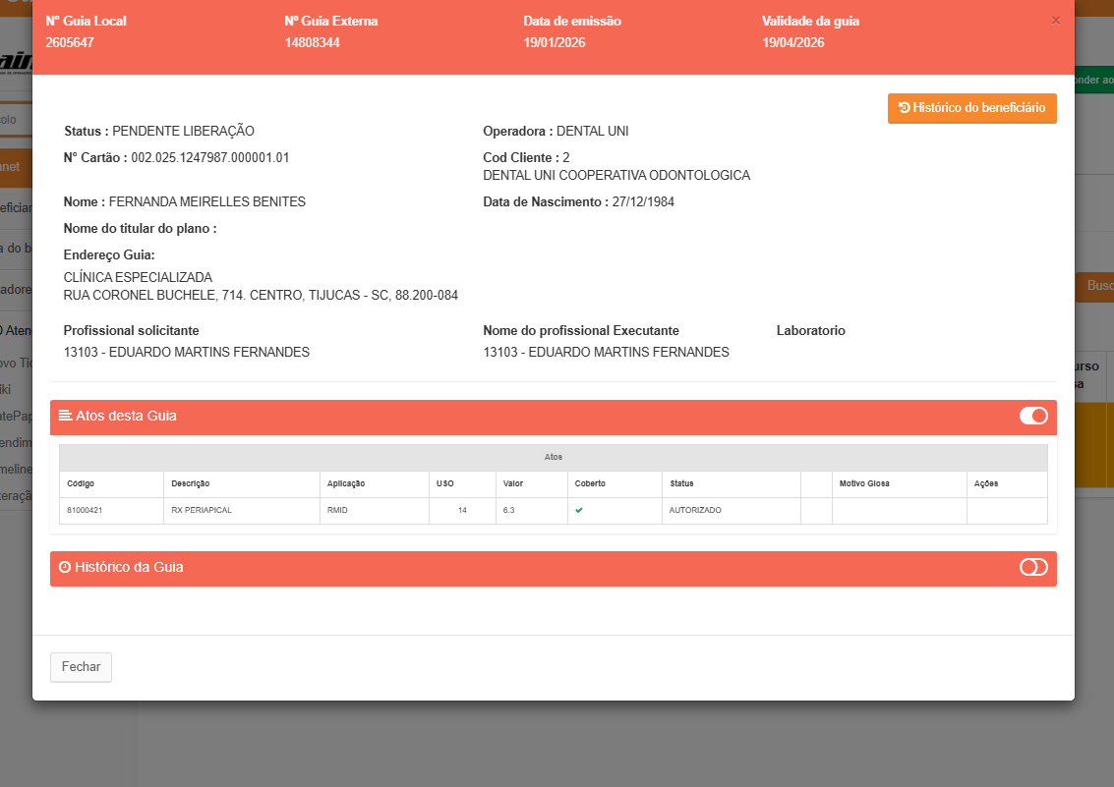This screenshot has height=787, width=1114.
Task: Turn off the Atos desta Guia toggle
Action: tap(1033, 416)
